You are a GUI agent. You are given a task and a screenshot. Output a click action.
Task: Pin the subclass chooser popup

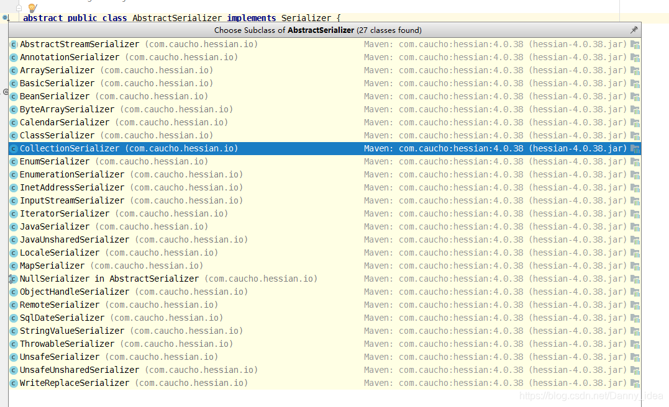[634, 30]
